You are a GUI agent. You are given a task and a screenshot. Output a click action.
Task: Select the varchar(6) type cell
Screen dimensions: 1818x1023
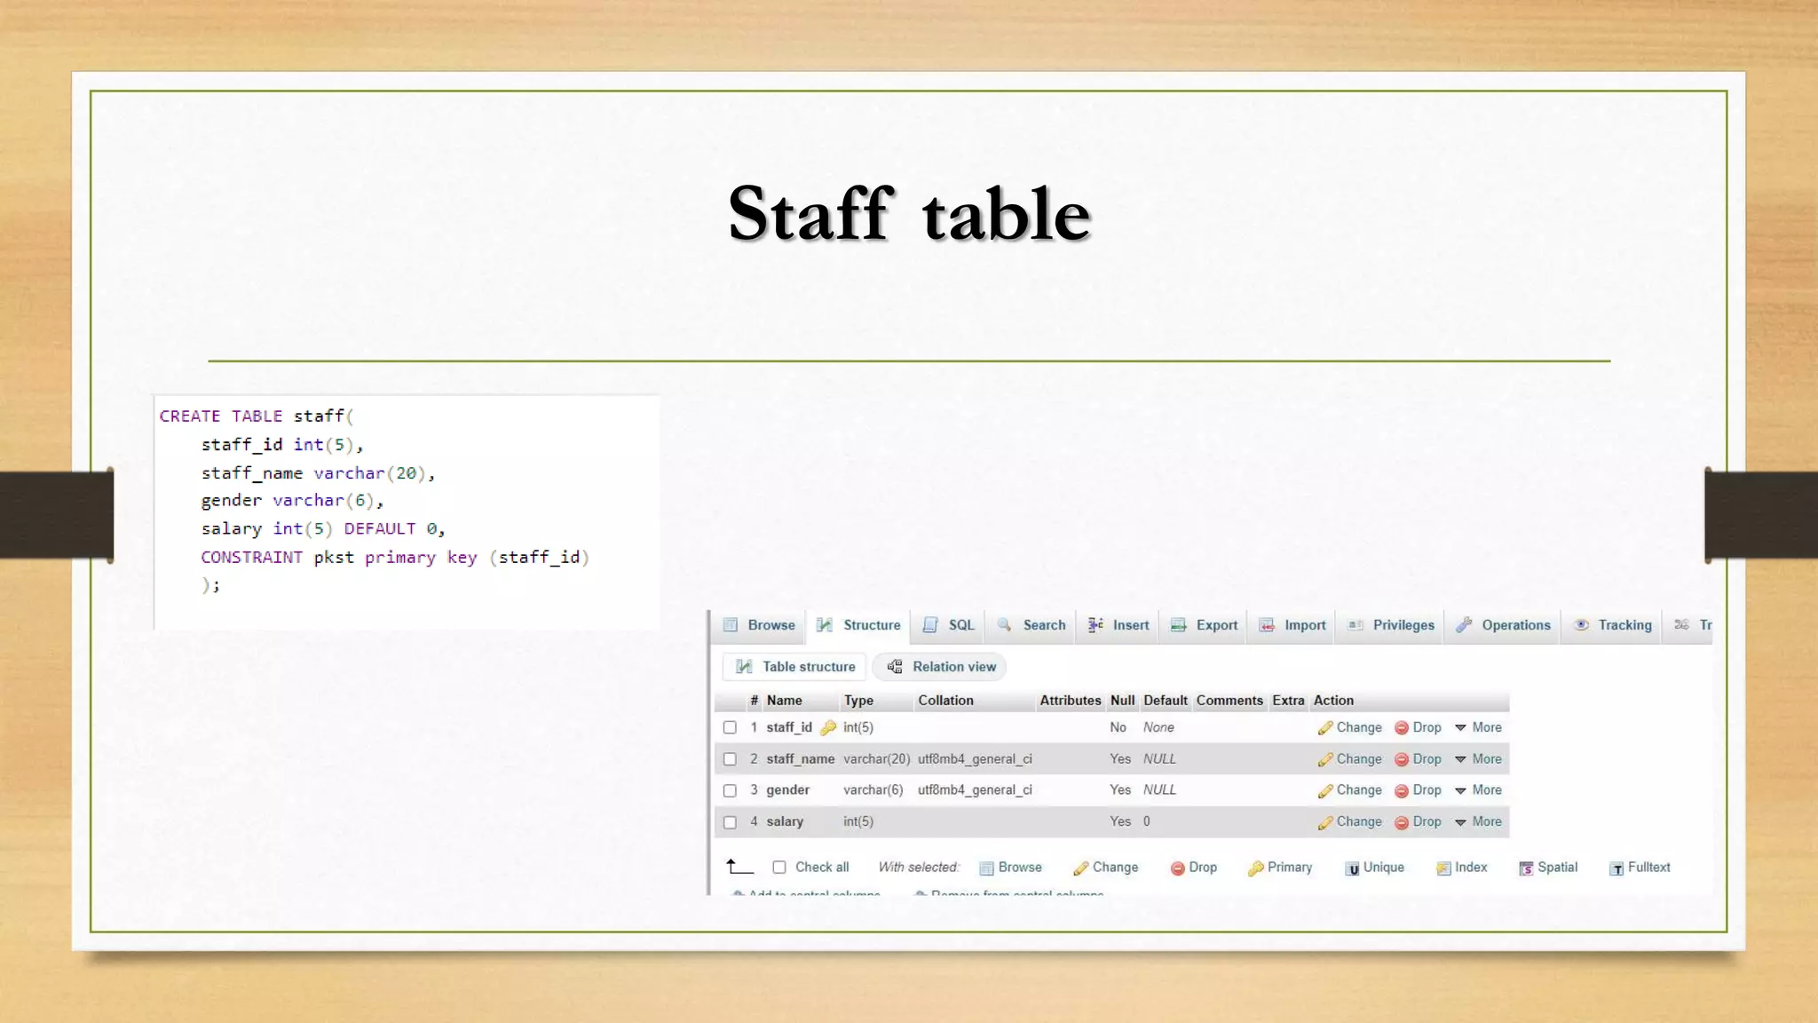tap(873, 790)
